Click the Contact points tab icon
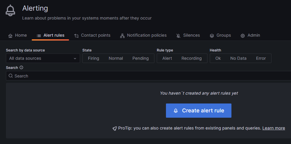Screen dimensions: 291x144 pos(76,35)
